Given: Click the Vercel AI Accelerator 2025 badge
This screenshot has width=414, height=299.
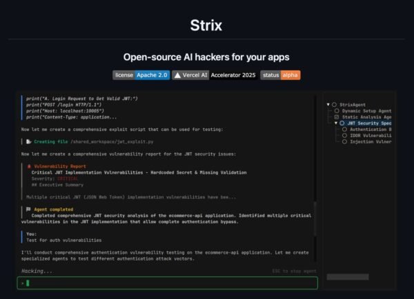Looking at the screenshot, I should coord(215,75).
